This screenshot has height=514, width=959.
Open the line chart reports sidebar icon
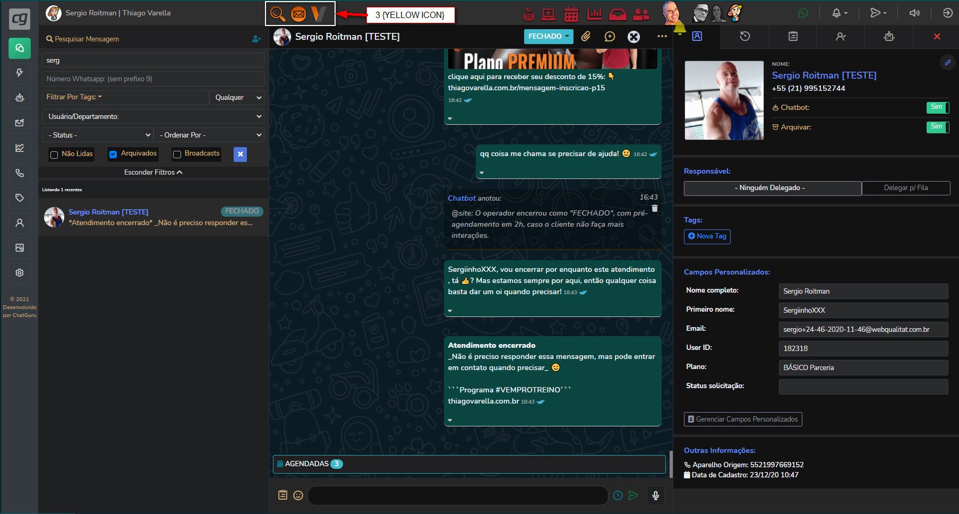click(20, 148)
